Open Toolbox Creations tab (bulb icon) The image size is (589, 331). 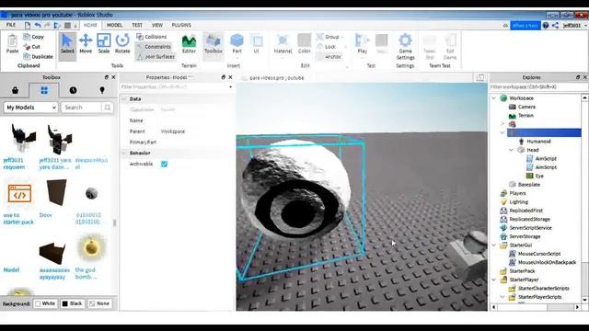(x=102, y=90)
